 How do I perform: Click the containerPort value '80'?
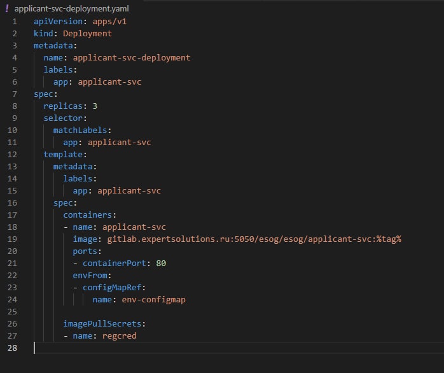pyautogui.click(x=161, y=264)
